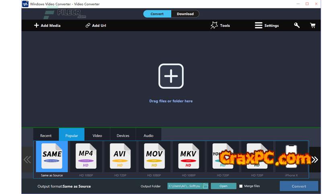Click the large plus box to add files
This screenshot has height=194, width=336.
click(x=171, y=76)
